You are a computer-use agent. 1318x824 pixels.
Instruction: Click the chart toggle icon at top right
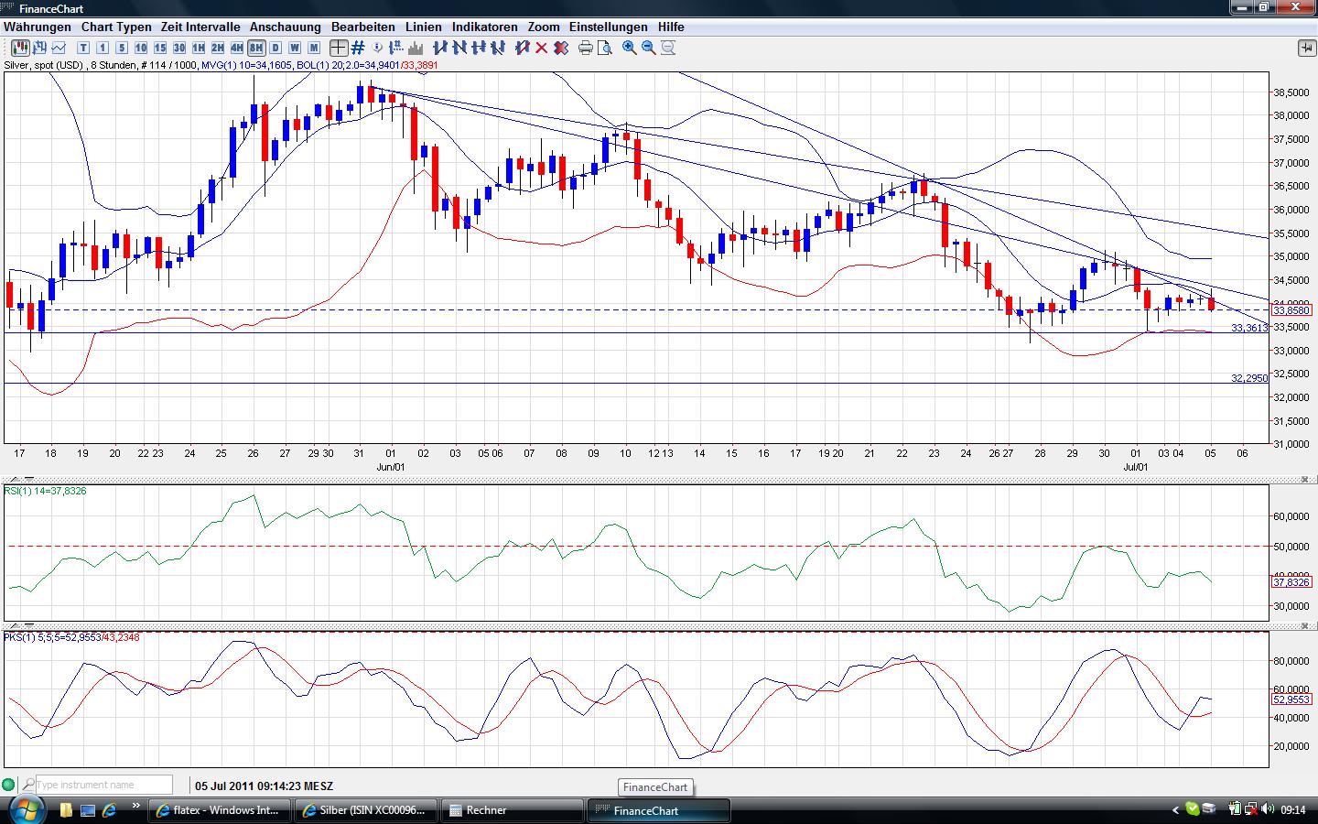point(1306,48)
